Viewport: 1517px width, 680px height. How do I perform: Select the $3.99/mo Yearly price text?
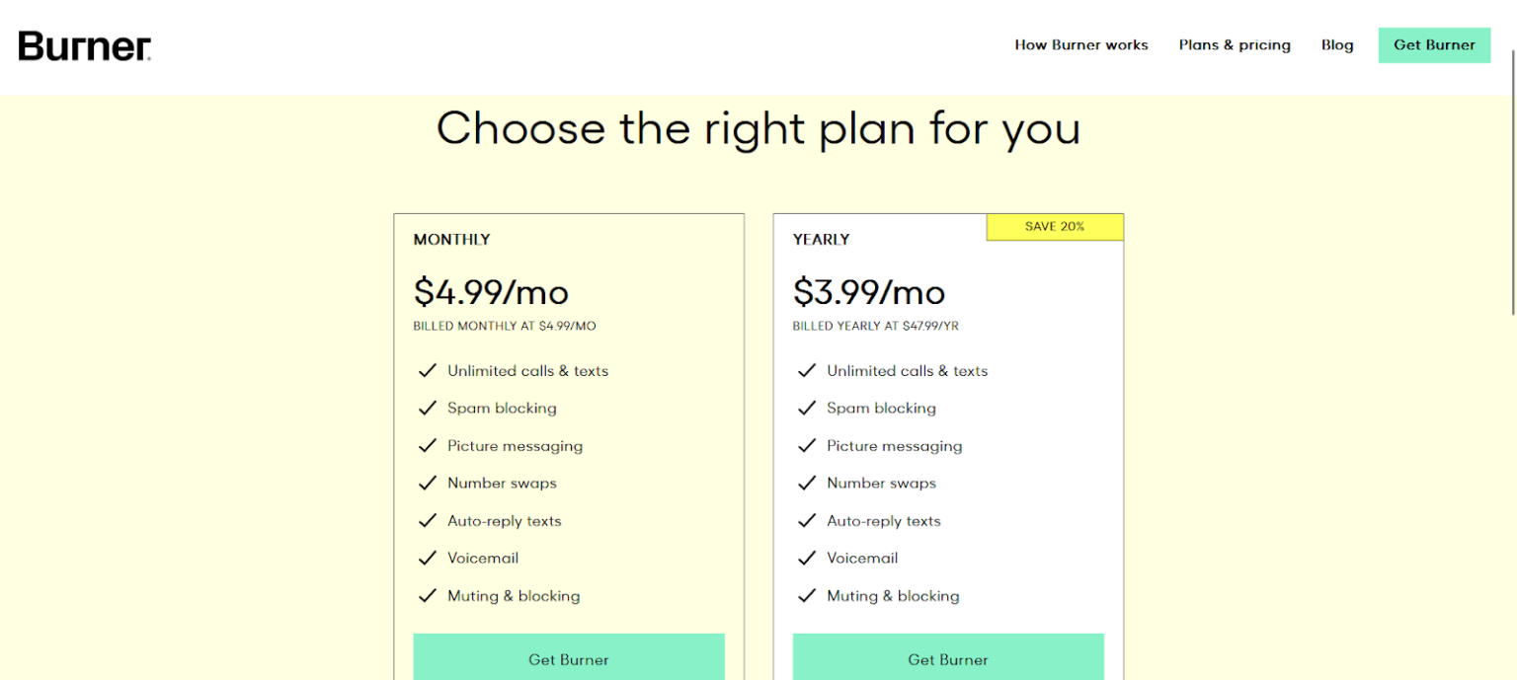click(x=869, y=292)
